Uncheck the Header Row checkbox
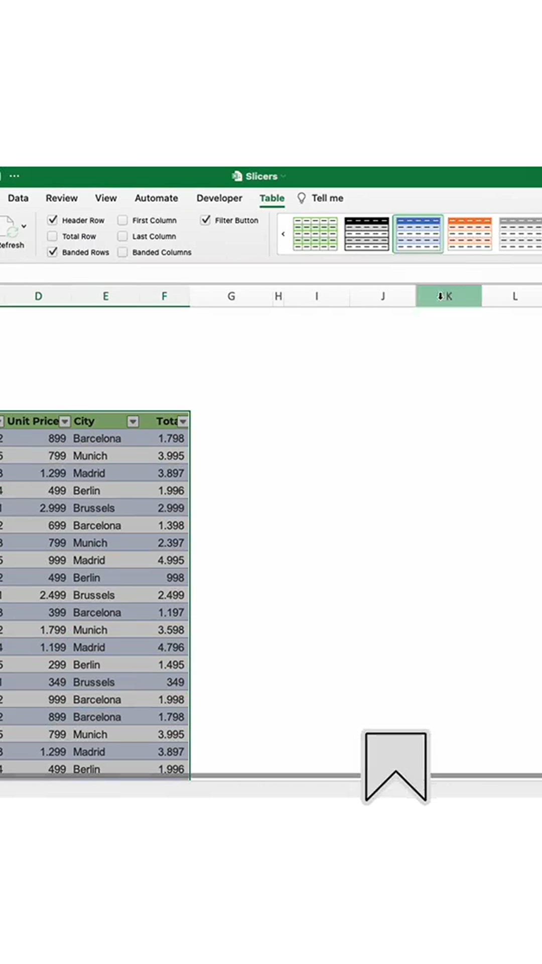This screenshot has width=542, height=964. 53,220
